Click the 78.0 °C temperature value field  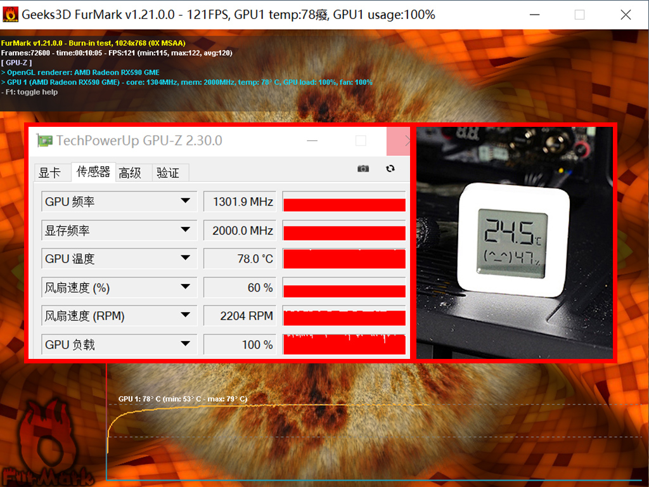click(x=239, y=258)
